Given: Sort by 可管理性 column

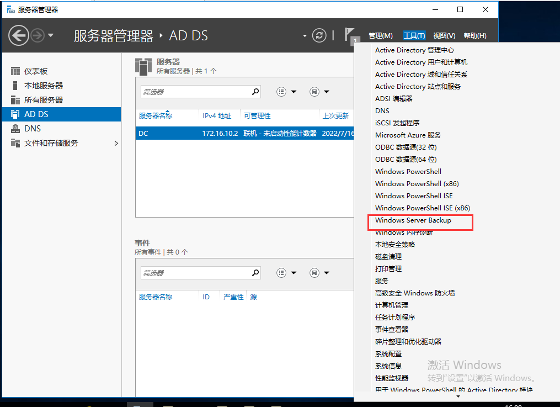Looking at the screenshot, I should coord(257,116).
